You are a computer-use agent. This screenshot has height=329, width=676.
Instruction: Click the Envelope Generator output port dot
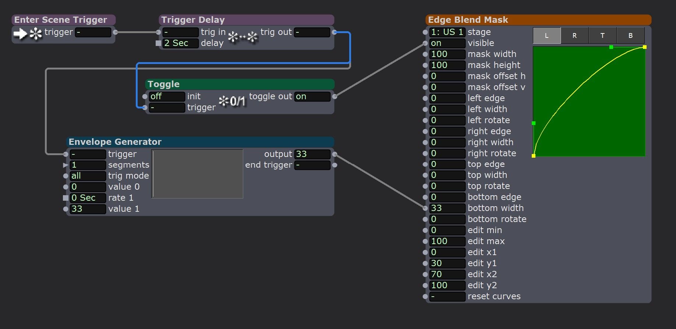click(x=335, y=154)
